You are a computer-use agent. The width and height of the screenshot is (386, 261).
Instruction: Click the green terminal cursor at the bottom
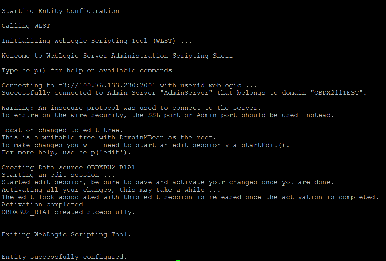[178, 260]
